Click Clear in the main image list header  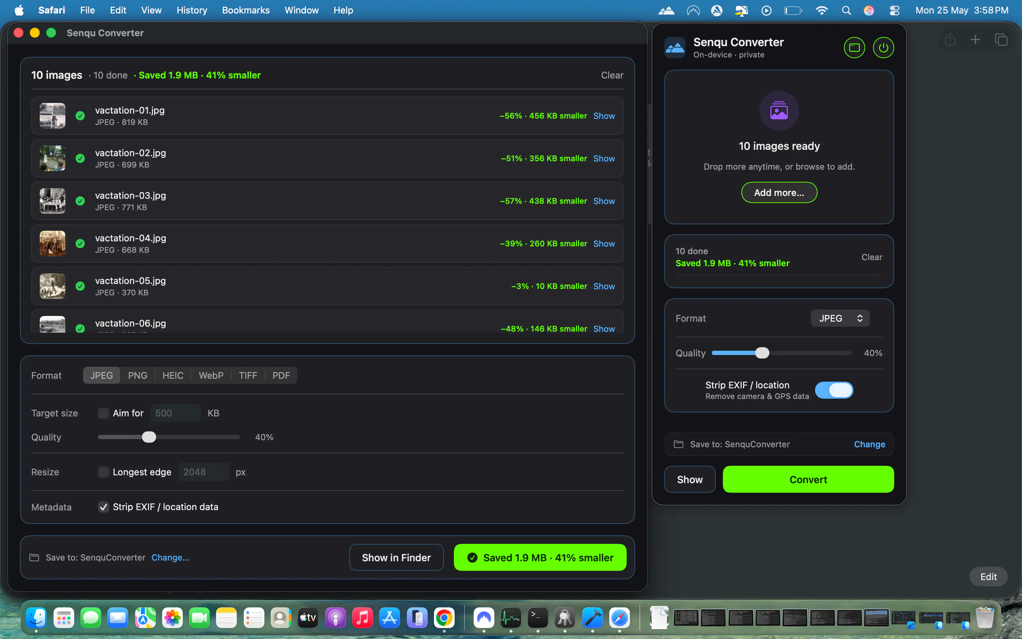click(612, 75)
